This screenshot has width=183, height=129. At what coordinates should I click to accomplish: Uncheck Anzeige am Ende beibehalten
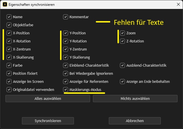(122, 82)
